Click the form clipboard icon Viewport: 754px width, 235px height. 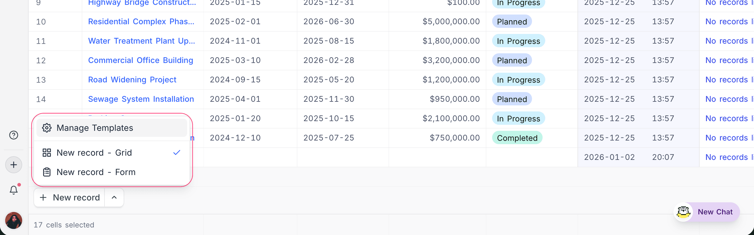tap(47, 172)
